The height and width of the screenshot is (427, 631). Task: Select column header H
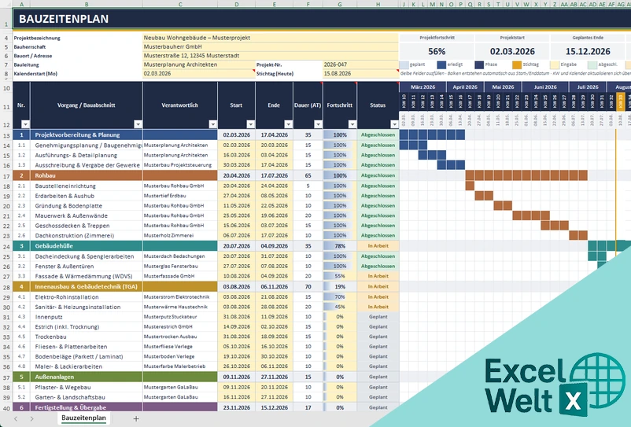click(x=378, y=4)
